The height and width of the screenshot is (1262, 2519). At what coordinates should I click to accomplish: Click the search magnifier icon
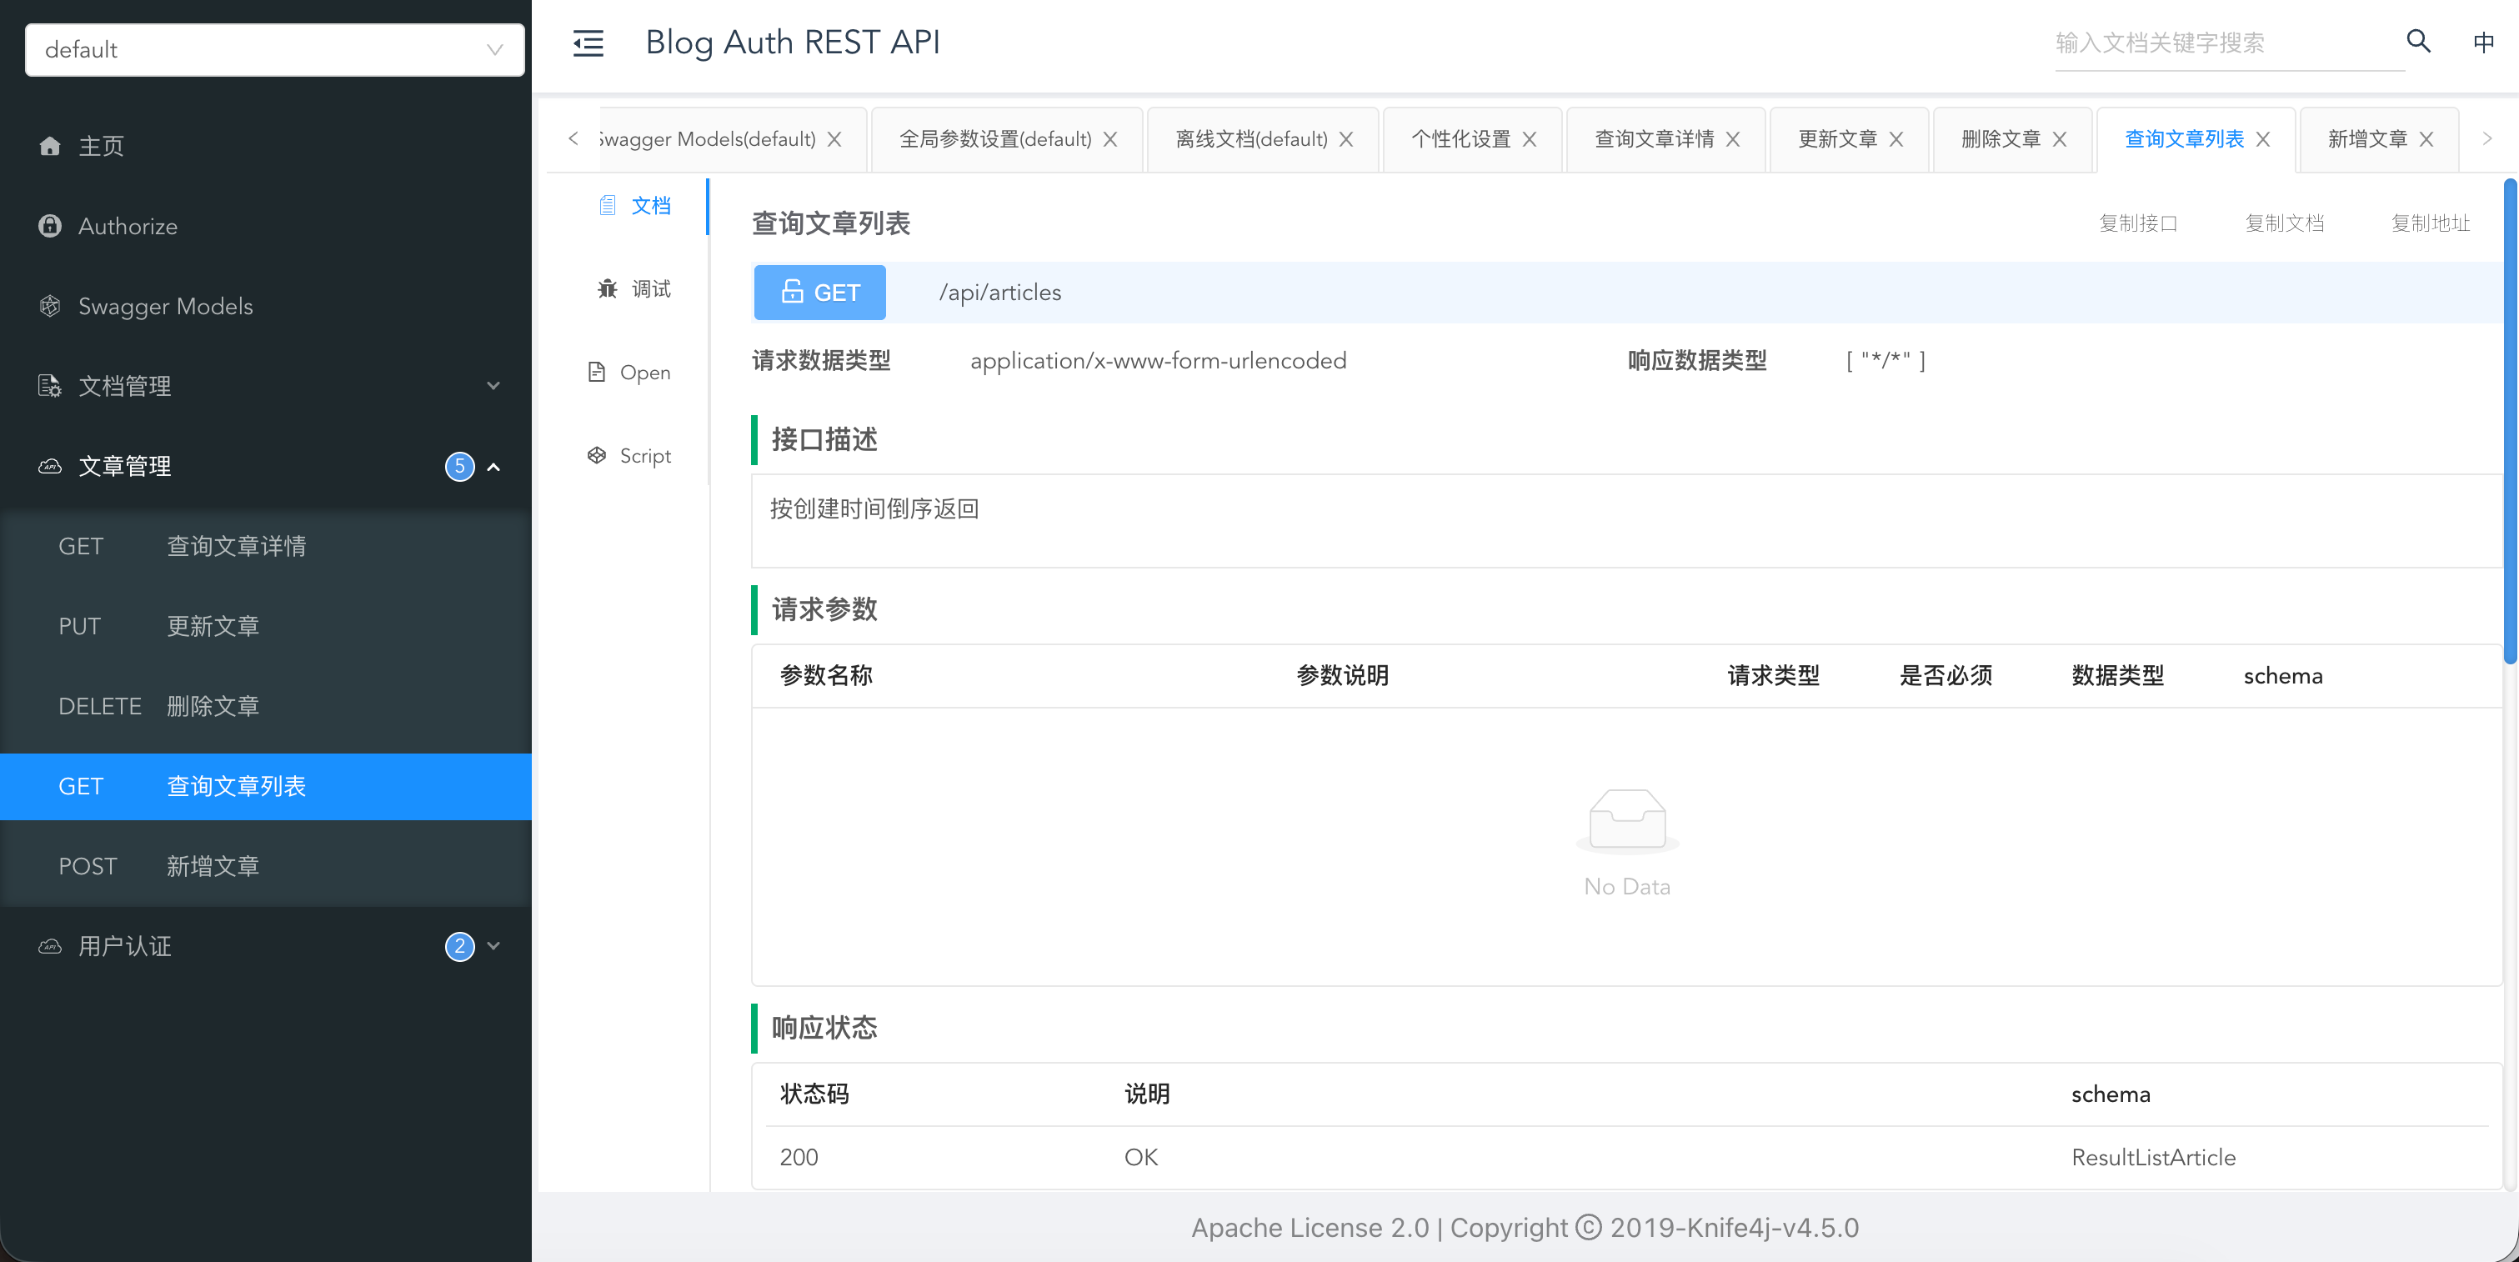pos(2418,41)
